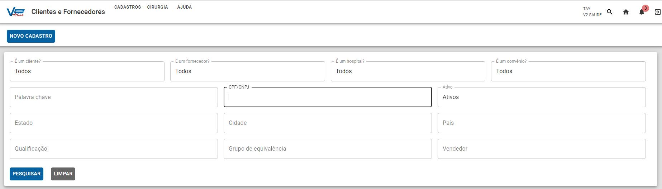
Task: Go to home via house icon
Action: pyautogui.click(x=626, y=12)
